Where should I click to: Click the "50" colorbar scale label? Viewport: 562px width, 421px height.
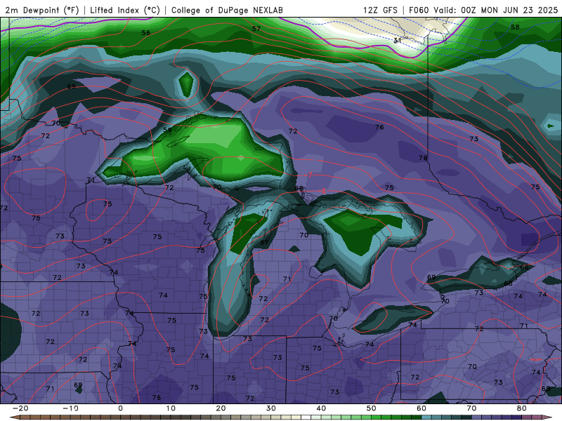[372, 408]
